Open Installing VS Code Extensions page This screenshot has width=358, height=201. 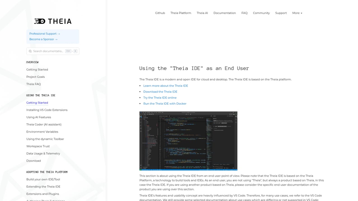(47, 110)
